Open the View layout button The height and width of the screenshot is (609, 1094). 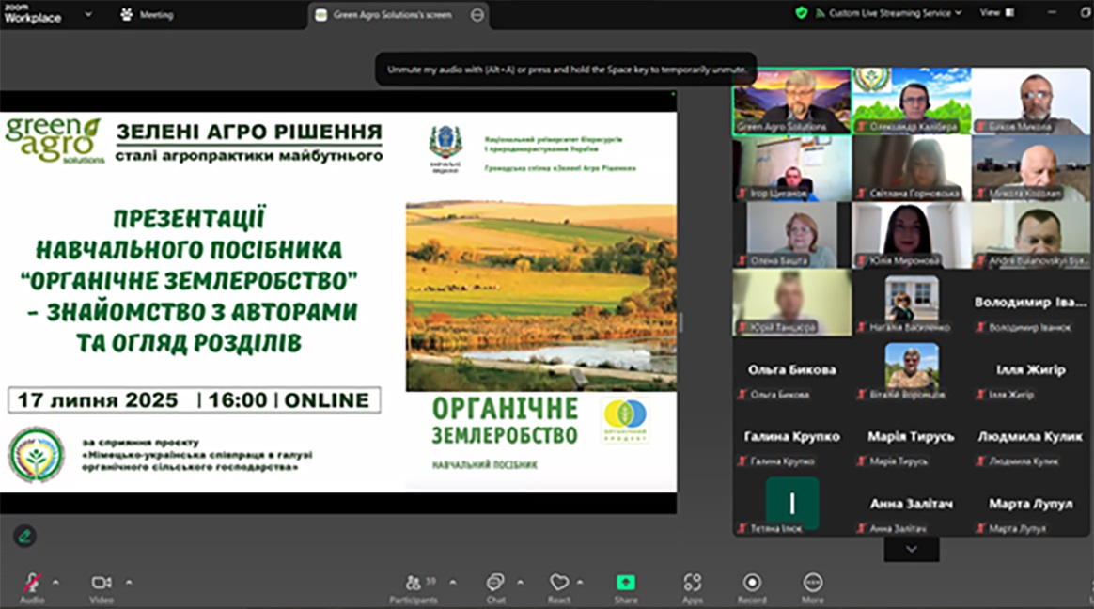[x=996, y=13]
